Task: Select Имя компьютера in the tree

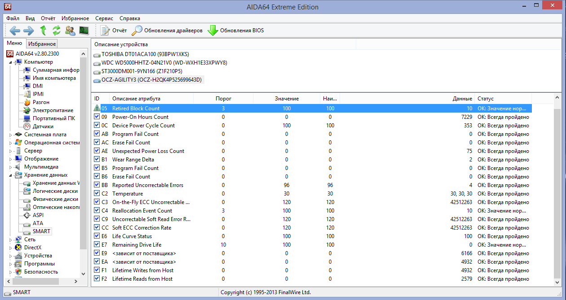Action: tap(50, 78)
